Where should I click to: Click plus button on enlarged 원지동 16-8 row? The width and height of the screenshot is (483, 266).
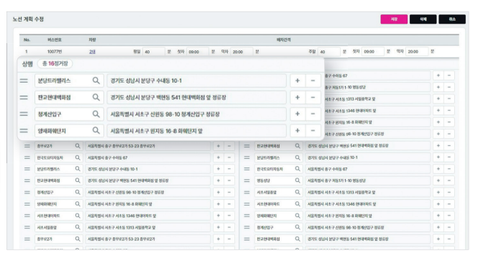pos(298,131)
